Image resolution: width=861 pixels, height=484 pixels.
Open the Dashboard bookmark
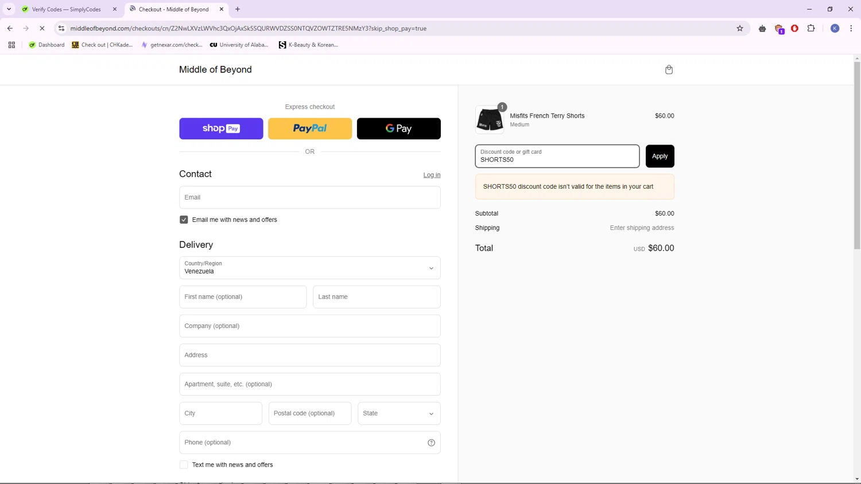pos(46,45)
